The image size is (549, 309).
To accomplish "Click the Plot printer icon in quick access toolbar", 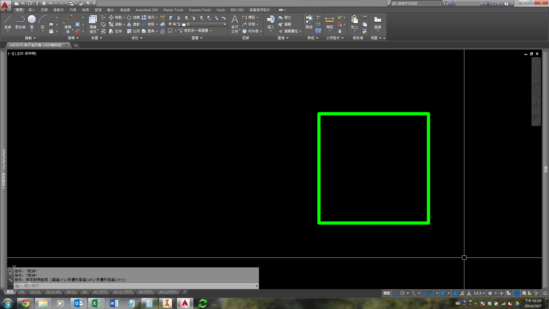I will pos(44,3).
